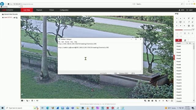Click the toolbar icon beside the microphone
The width and height of the screenshot is (196, 110).
pos(37,101)
